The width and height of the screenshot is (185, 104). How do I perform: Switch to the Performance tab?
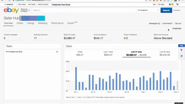coord(57,23)
